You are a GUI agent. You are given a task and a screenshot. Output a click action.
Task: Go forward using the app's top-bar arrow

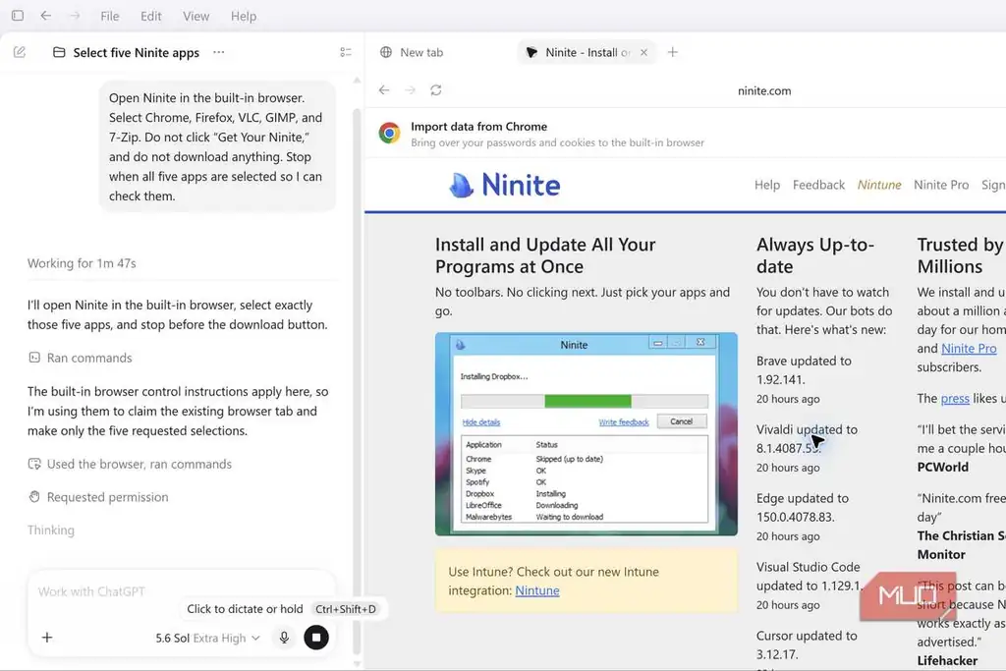(75, 16)
